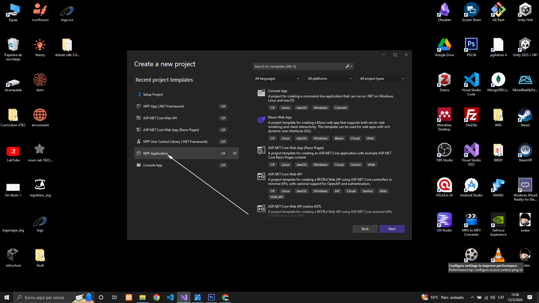Expand the All platforms dropdown
This screenshot has height=303, width=539.
pos(330,79)
